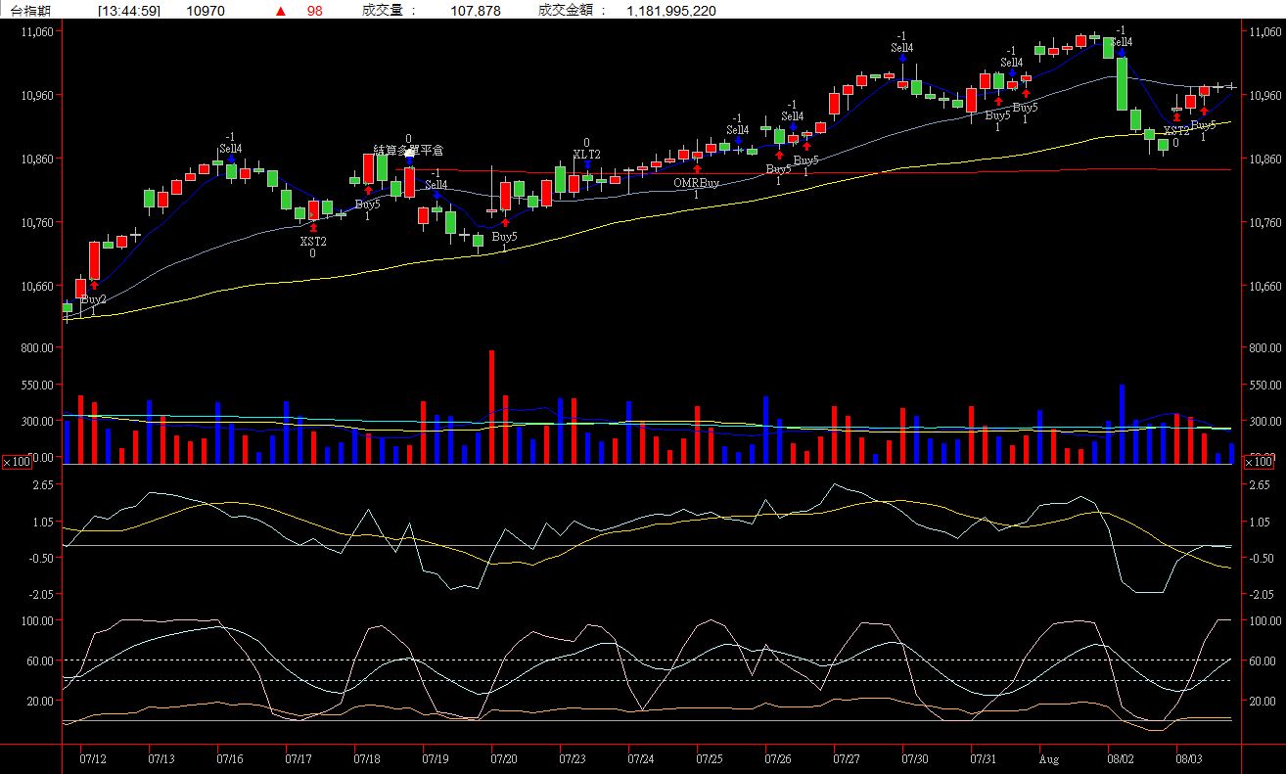Select the 07/19 date on time axis
Viewport: 1286px width, 774px height.
(436, 758)
